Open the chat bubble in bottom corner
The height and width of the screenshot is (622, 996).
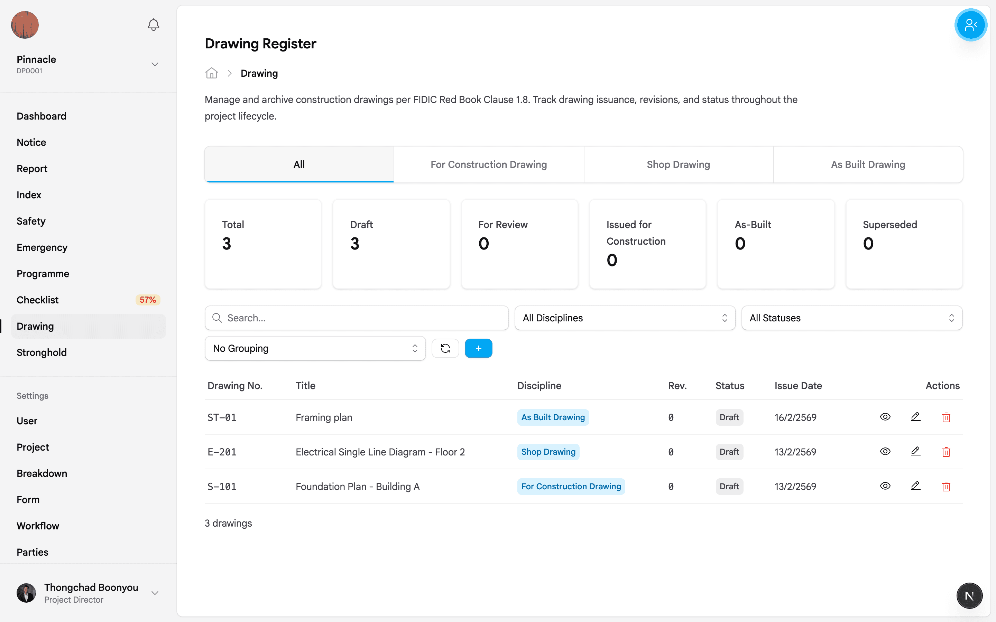coord(969,595)
